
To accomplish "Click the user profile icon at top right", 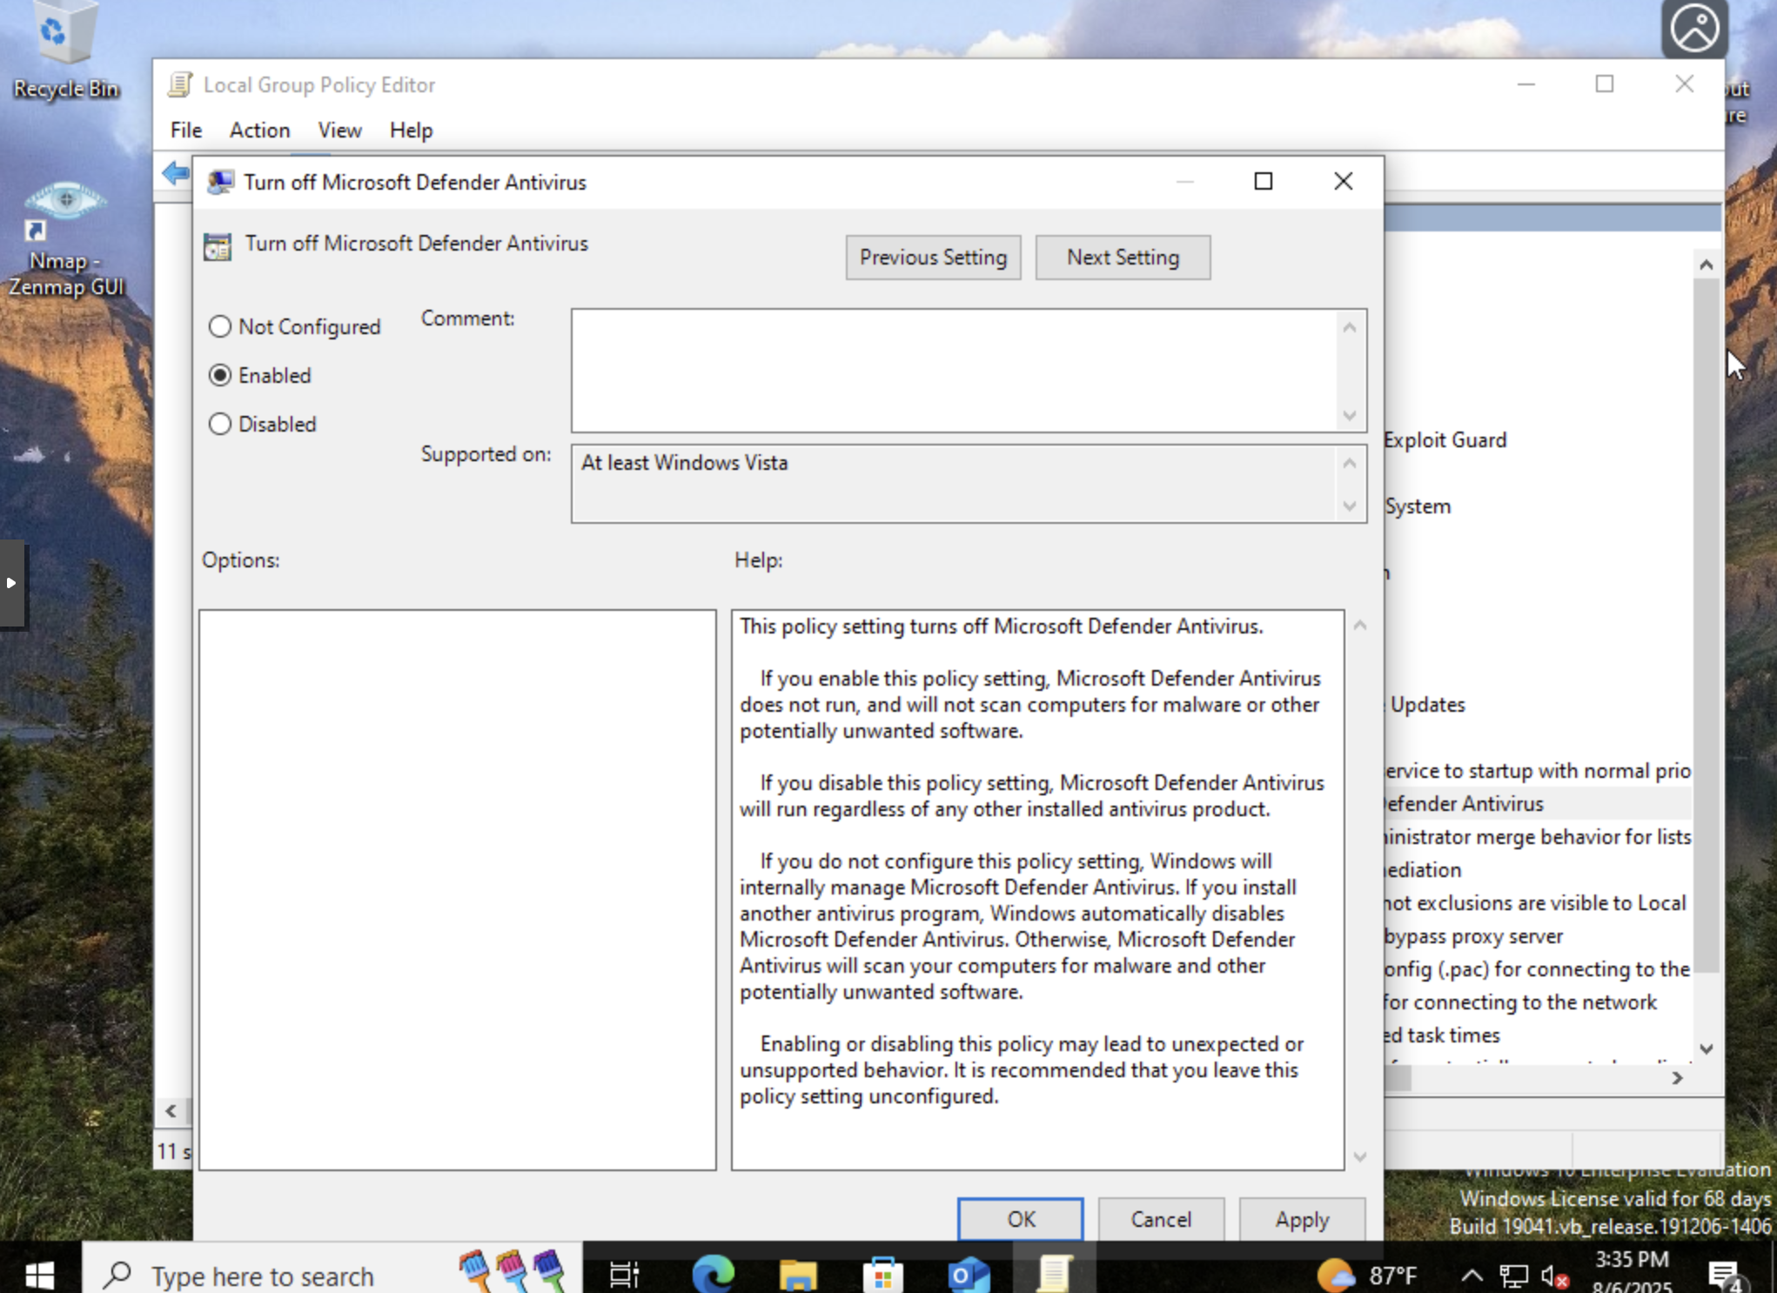I will point(1694,29).
